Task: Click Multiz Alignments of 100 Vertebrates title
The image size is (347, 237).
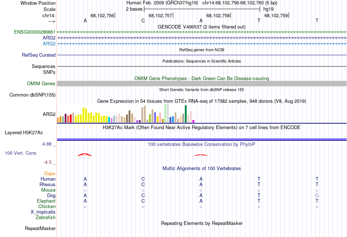Action: 202,169
